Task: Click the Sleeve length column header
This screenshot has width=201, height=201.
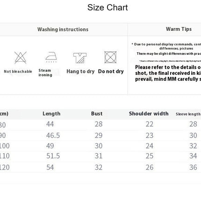Action: pyautogui.click(x=188, y=114)
